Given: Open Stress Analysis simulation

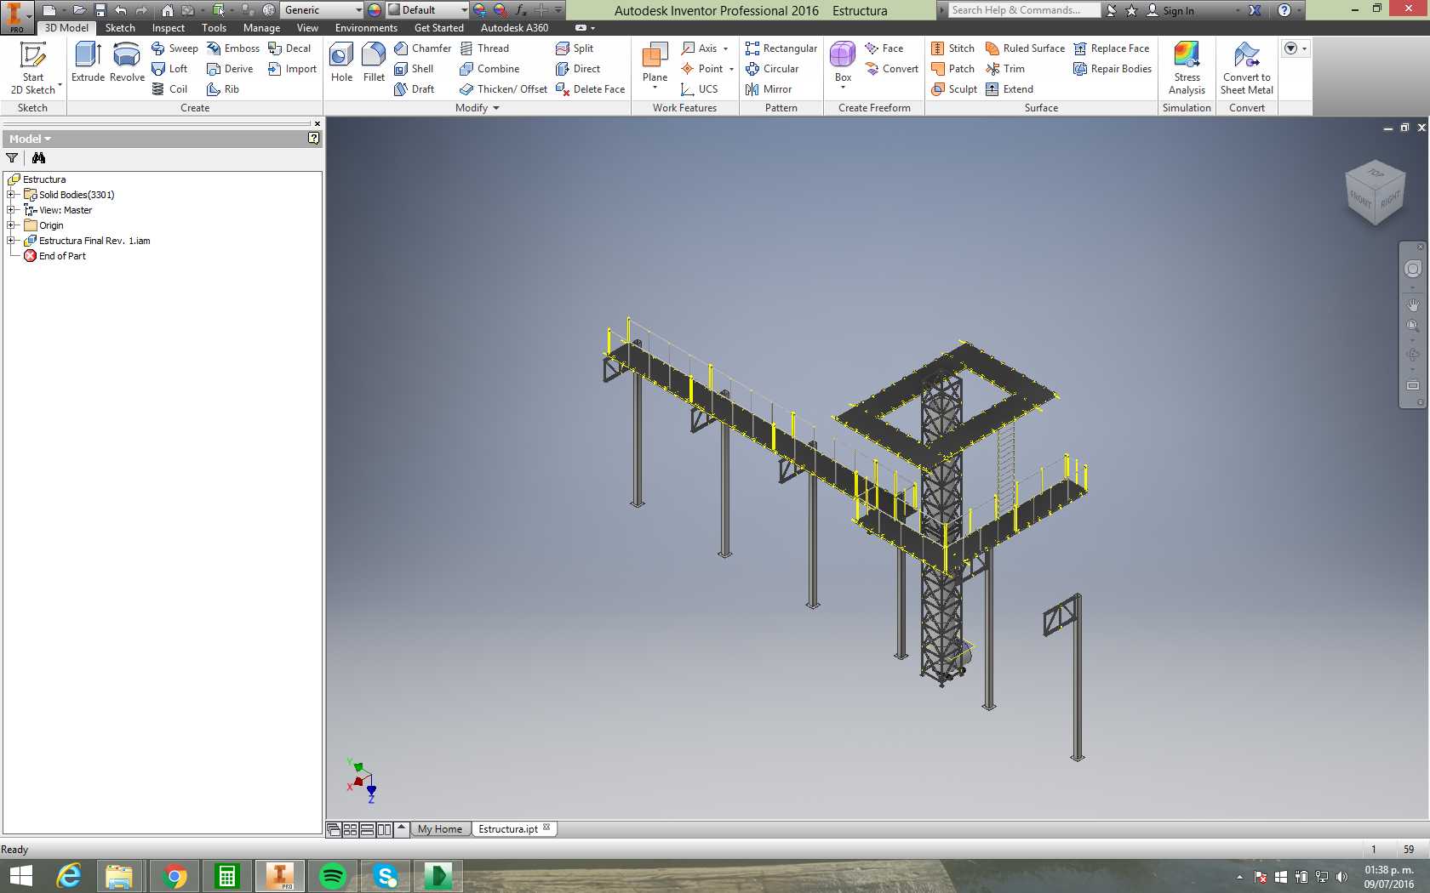Looking at the screenshot, I should pos(1187,68).
